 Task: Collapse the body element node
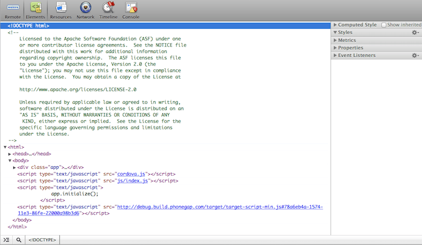click(10, 161)
